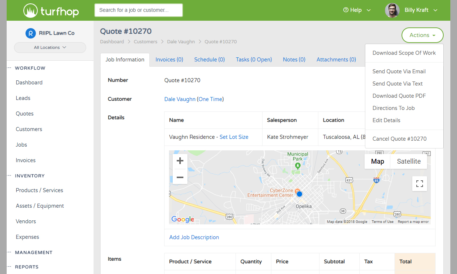This screenshot has height=274, width=457.
Task: Collapse the Workflow sidebar section
Action: coord(30,68)
